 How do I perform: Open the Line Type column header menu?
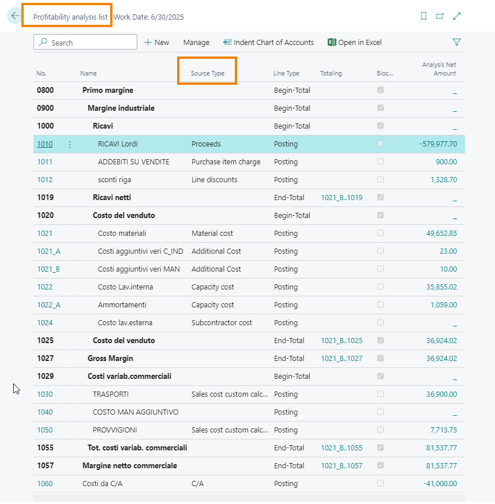(x=286, y=73)
